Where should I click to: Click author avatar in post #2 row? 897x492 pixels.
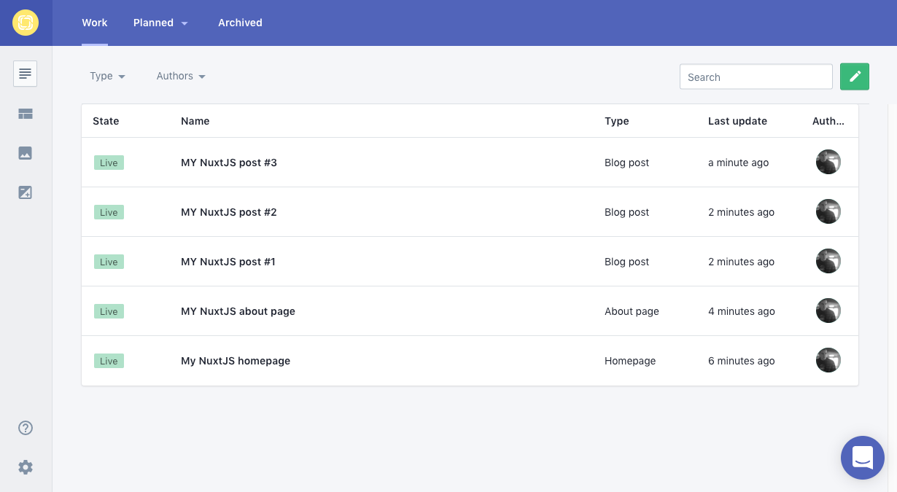pyautogui.click(x=828, y=211)
